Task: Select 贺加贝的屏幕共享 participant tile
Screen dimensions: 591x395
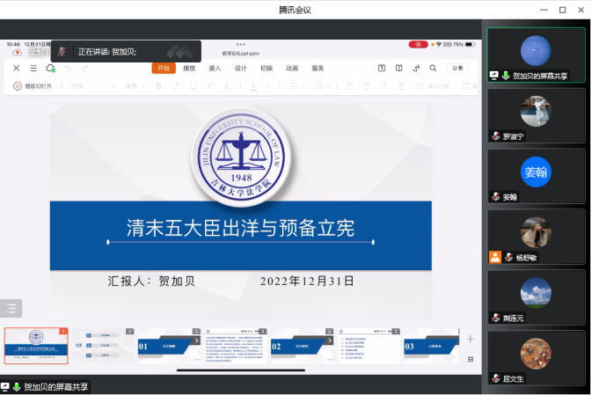Action: tap(536, 55)
